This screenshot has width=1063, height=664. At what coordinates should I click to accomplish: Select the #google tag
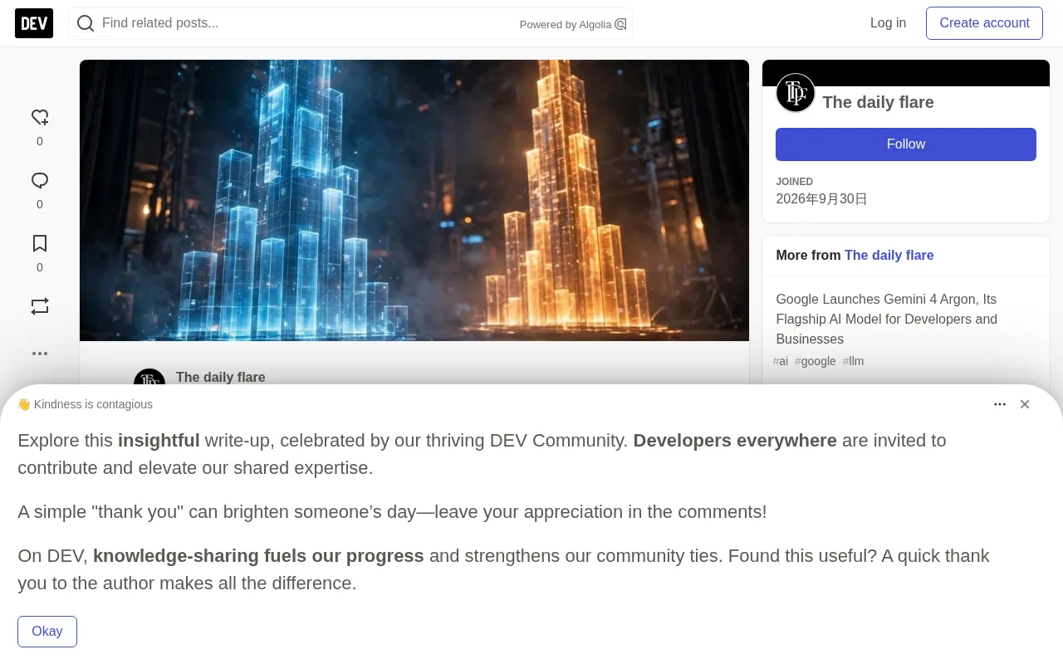point(816,361)
